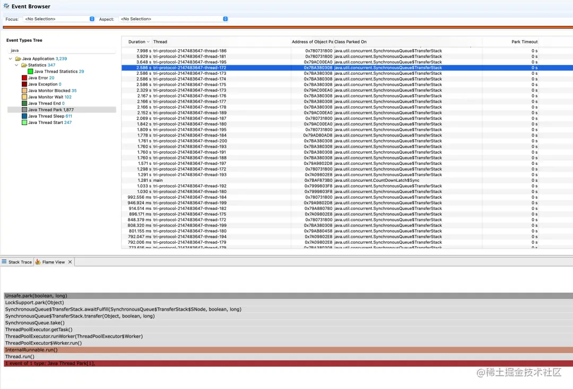Select the 1.281 s main thread row
Viewport: 573px width, 389px height.
[347, 180]
